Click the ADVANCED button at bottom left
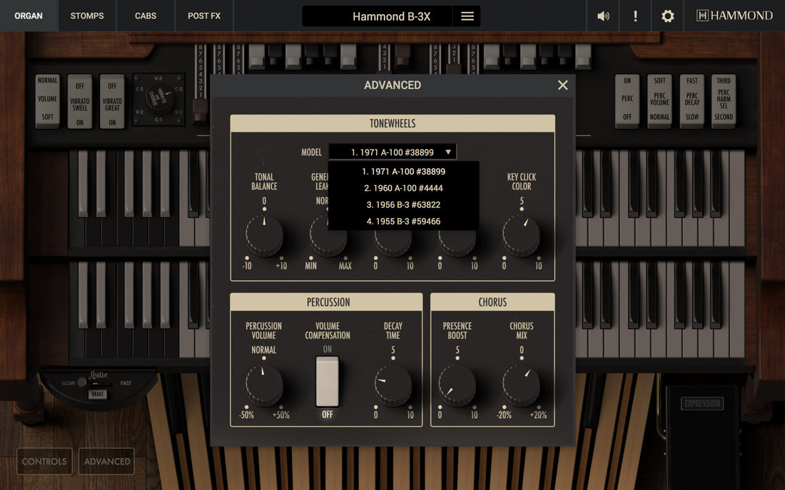The width and height of the screenshot is (785, 490). (x=106, y=461)
